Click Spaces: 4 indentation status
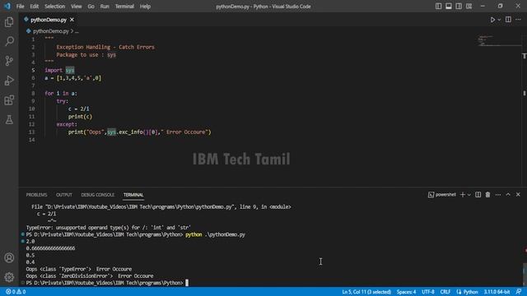Screen dimensions: 527x296 [406, 292]
